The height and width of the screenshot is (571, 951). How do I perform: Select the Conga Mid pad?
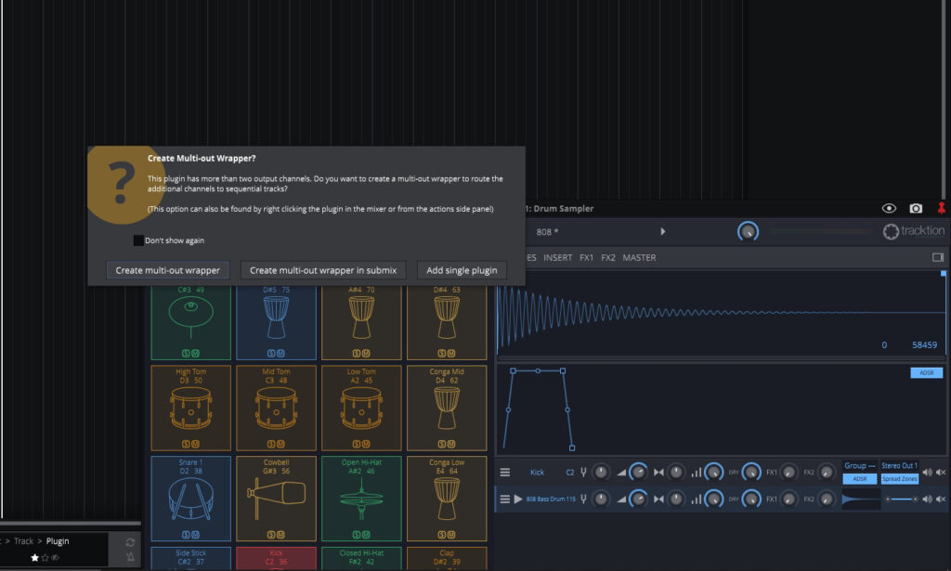click(x=447, y=408)
